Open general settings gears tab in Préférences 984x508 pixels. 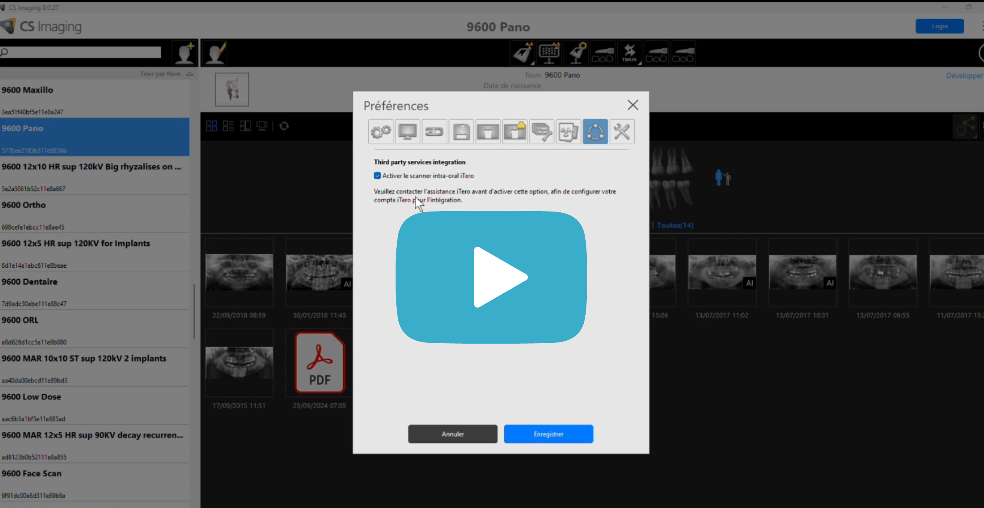(381, 132)
